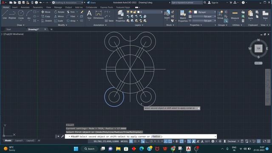The width and height of the screenshot is (272, 153).
Task: Choose the Move command
Action: [46, 12]
